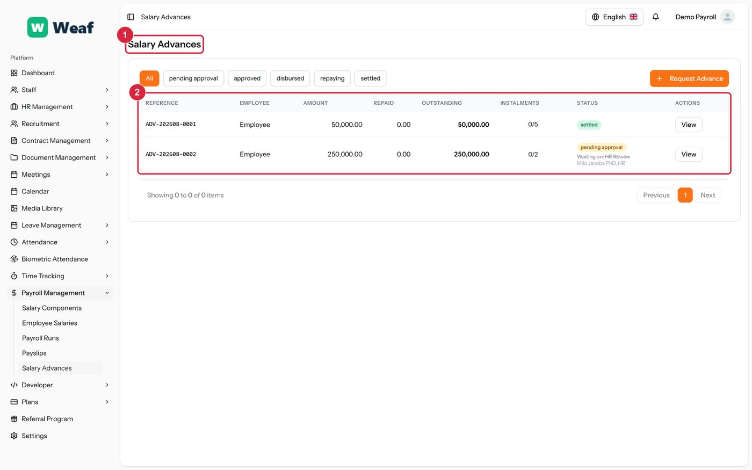Screen dimensions: 752x470
Task: Expand the Developer chevron
Action: point(107,385)
